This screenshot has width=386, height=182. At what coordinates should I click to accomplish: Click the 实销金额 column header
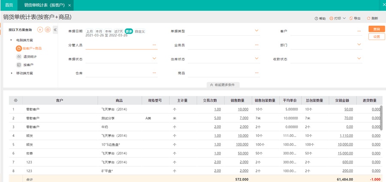(x=342, y=100)
